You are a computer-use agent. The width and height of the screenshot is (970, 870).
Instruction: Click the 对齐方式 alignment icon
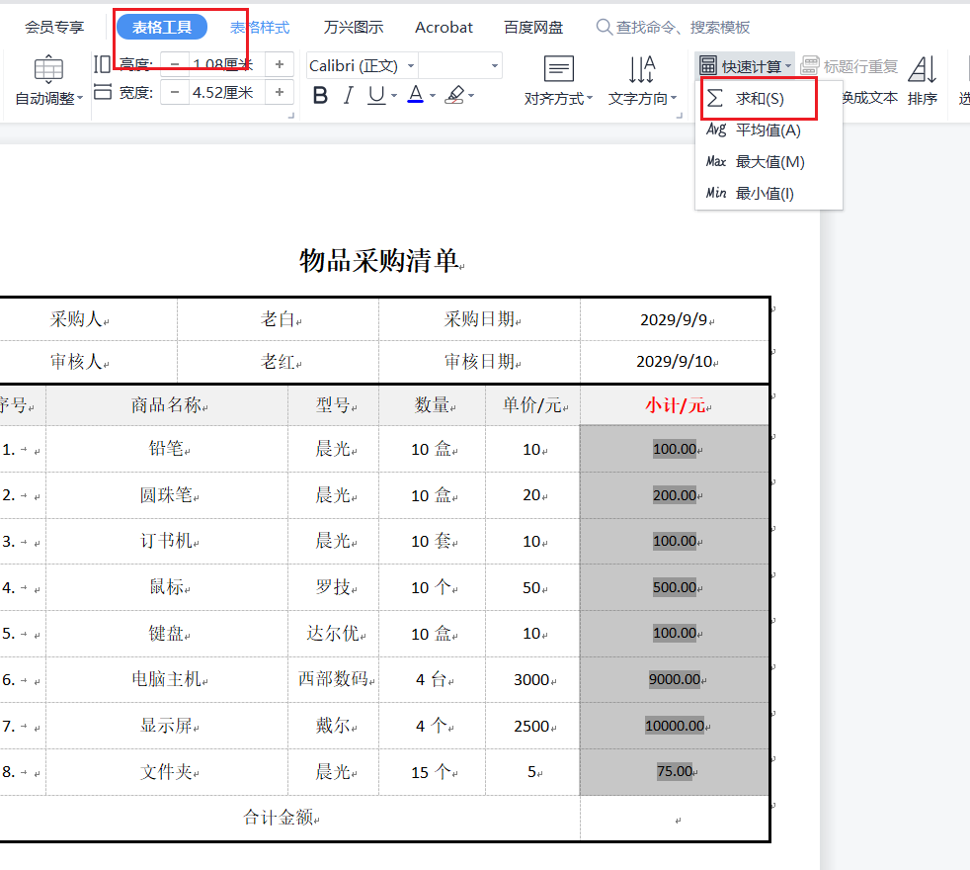(559, 81)
